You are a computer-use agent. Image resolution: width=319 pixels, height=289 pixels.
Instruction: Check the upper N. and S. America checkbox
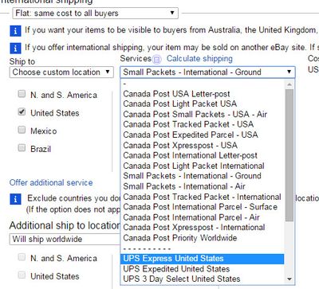click(22, 94)
